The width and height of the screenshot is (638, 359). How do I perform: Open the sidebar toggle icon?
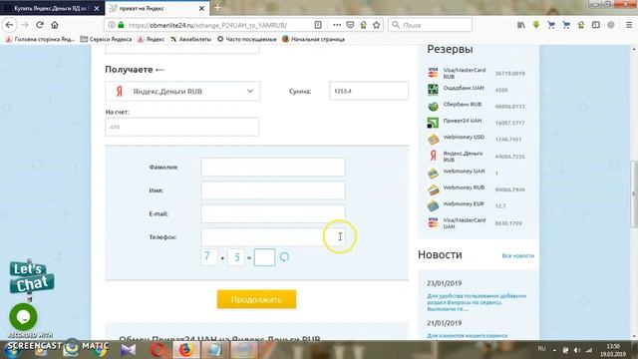596,25
